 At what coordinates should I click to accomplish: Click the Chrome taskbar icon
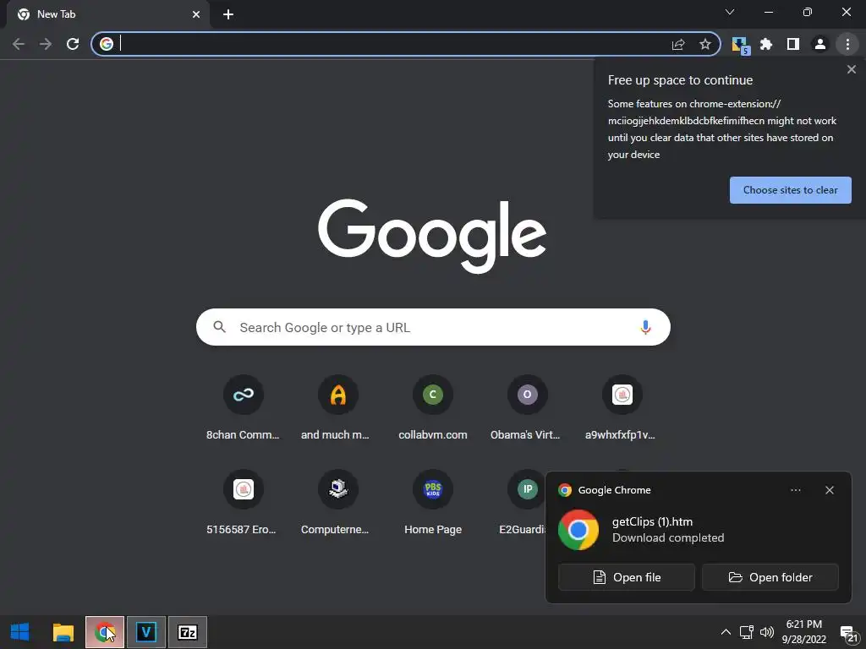coord(105,632)
